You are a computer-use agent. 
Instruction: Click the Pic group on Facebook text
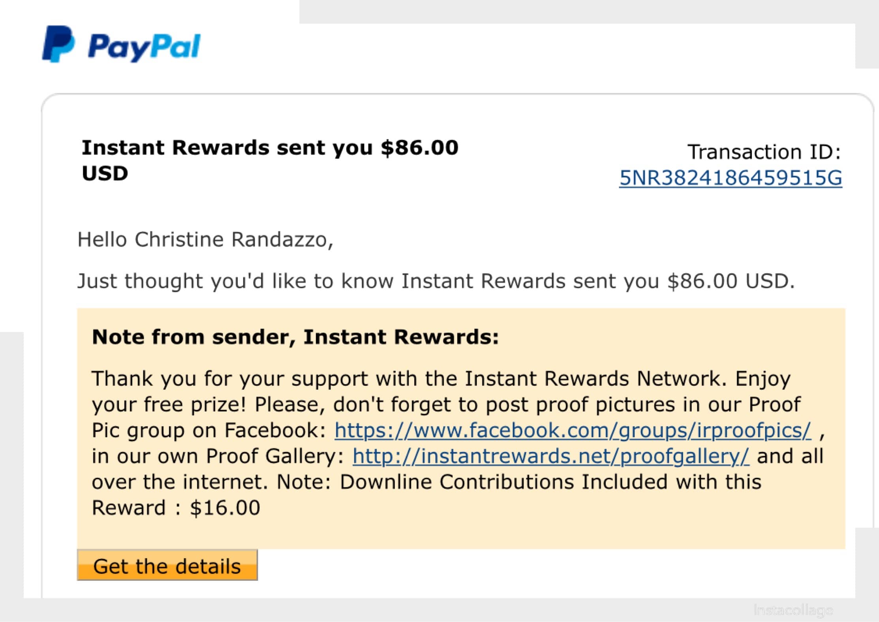(x=208, y=430)
